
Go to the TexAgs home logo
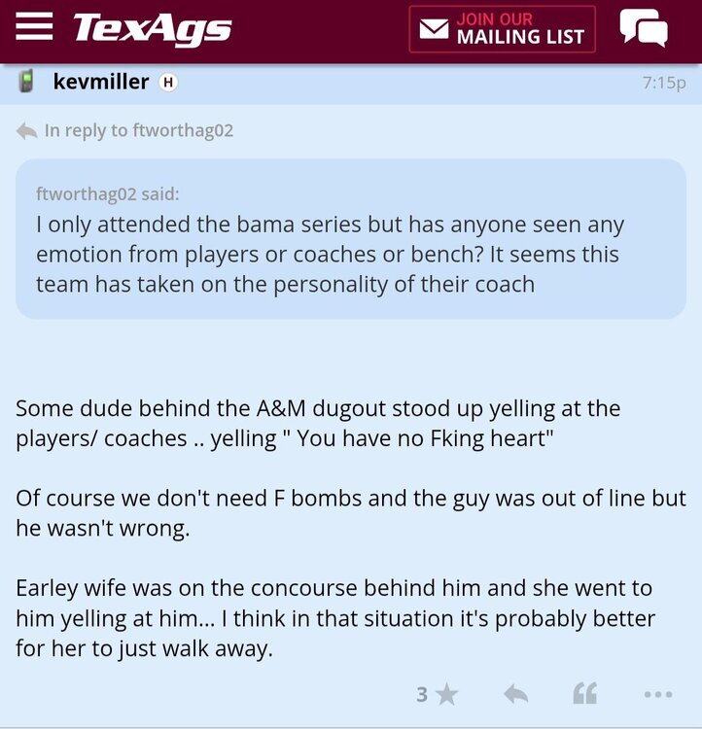click(x=153, y=28)
